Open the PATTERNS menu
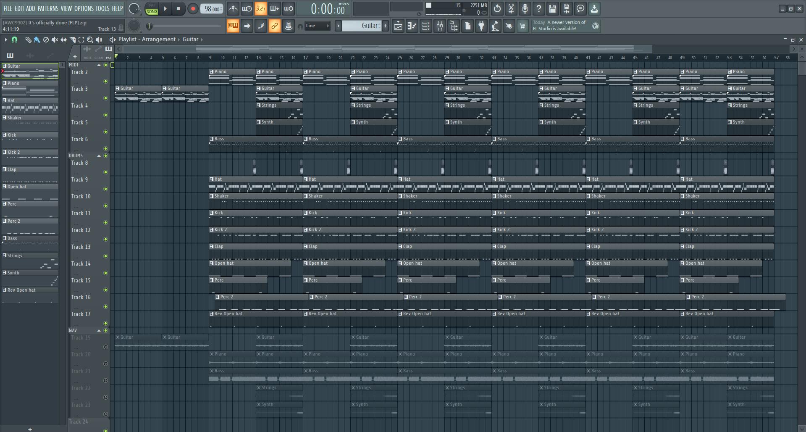Viewport: 806px width, 432px height. tap(48, 8)
